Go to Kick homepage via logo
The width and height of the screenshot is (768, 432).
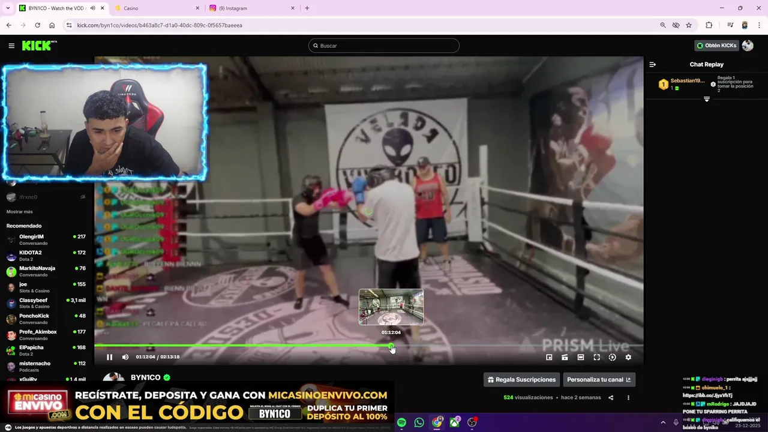[39, 46]
